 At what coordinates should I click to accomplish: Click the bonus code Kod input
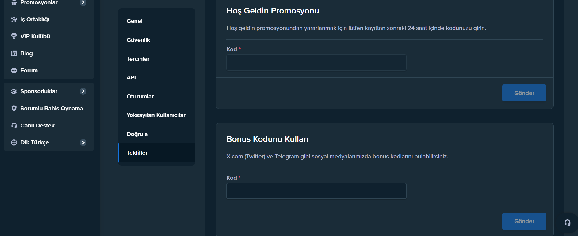pos(316,191)
